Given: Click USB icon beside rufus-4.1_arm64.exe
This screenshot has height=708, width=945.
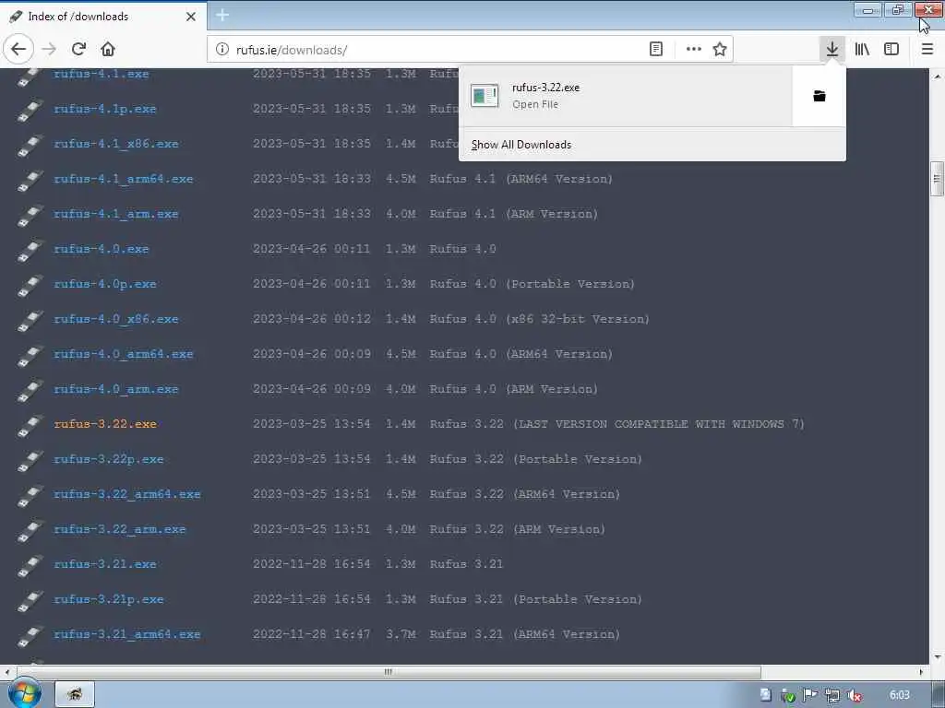Looking at the screenshot, I should pyautogui.click(x=30, y=180).
